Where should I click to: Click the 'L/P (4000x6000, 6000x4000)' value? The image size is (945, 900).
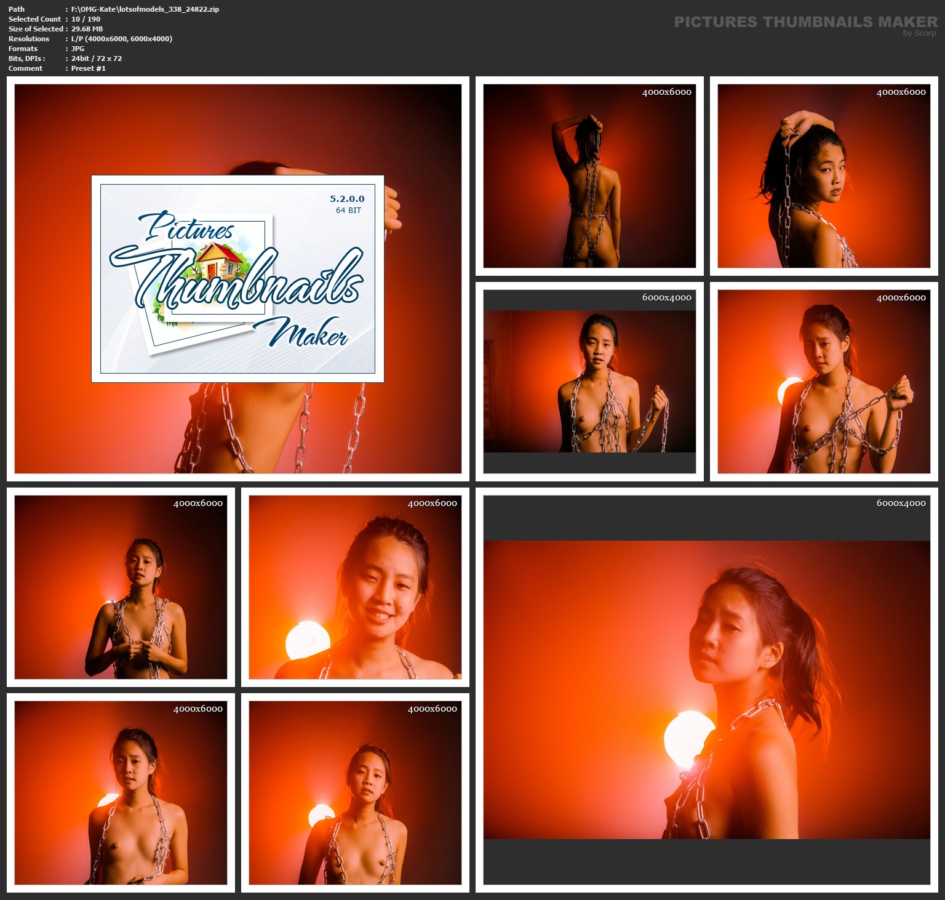(122, 39)
